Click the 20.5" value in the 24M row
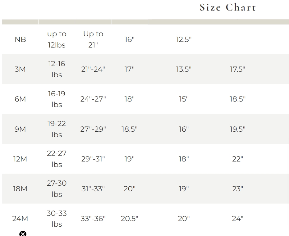The image size is (289, 236). (x=129, y=219)
